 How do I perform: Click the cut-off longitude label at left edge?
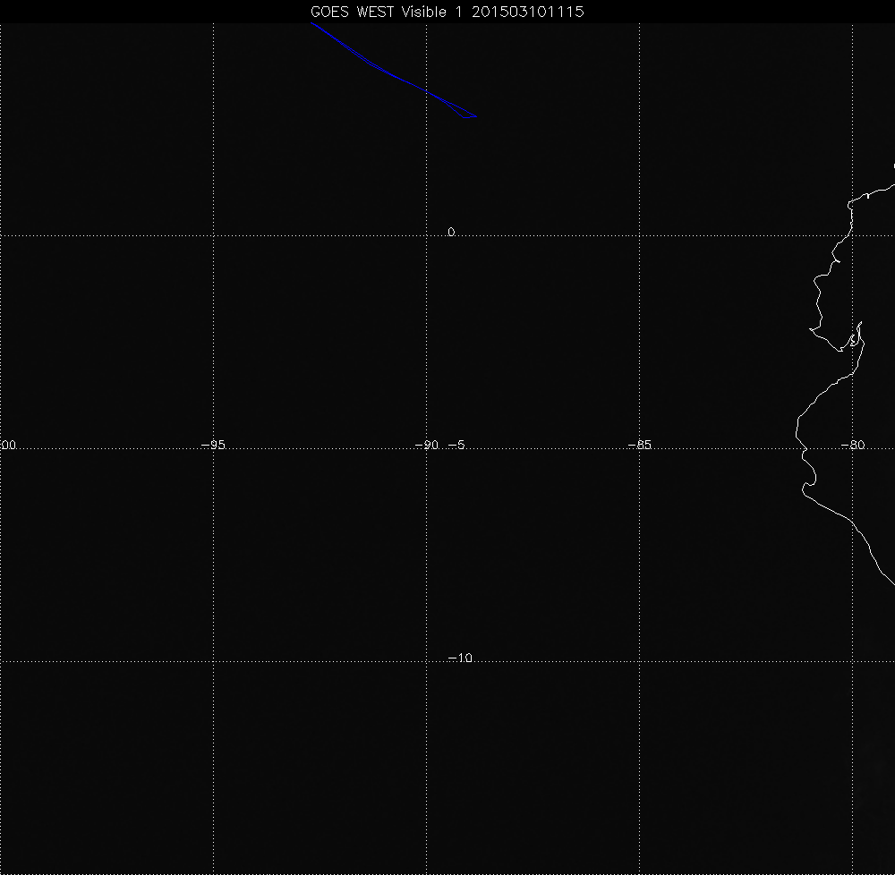[x=8, y=446]
